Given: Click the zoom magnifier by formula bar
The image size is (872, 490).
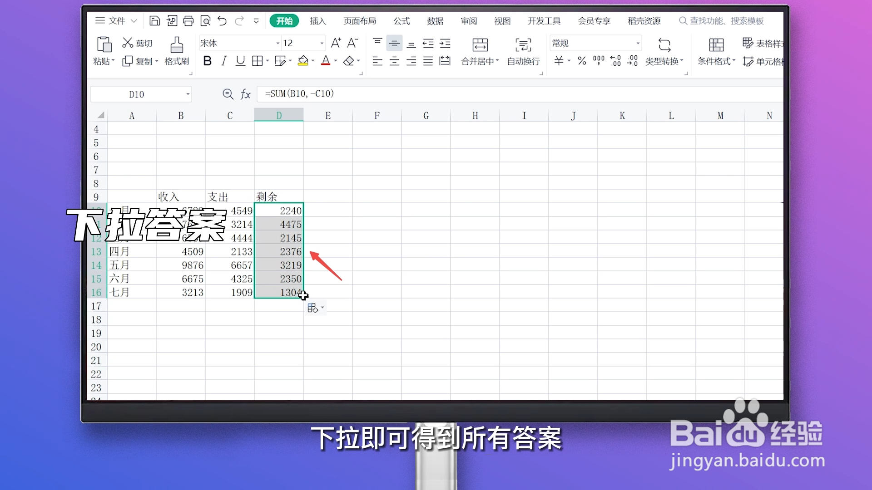Looking at the screenshot, I should click(x=228, y=94).
